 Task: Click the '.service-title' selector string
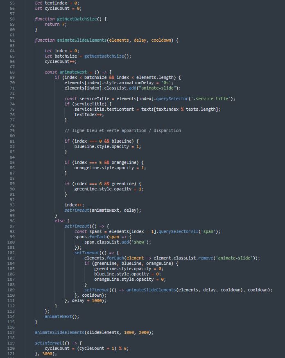click(210, 98)
